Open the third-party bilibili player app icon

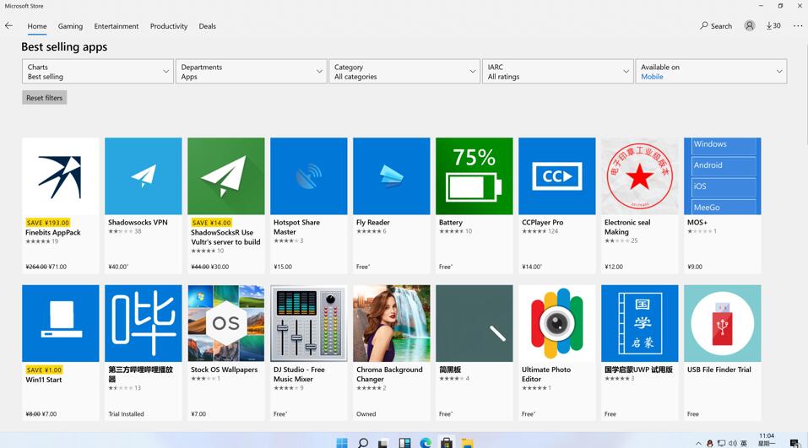coord(144,323)
